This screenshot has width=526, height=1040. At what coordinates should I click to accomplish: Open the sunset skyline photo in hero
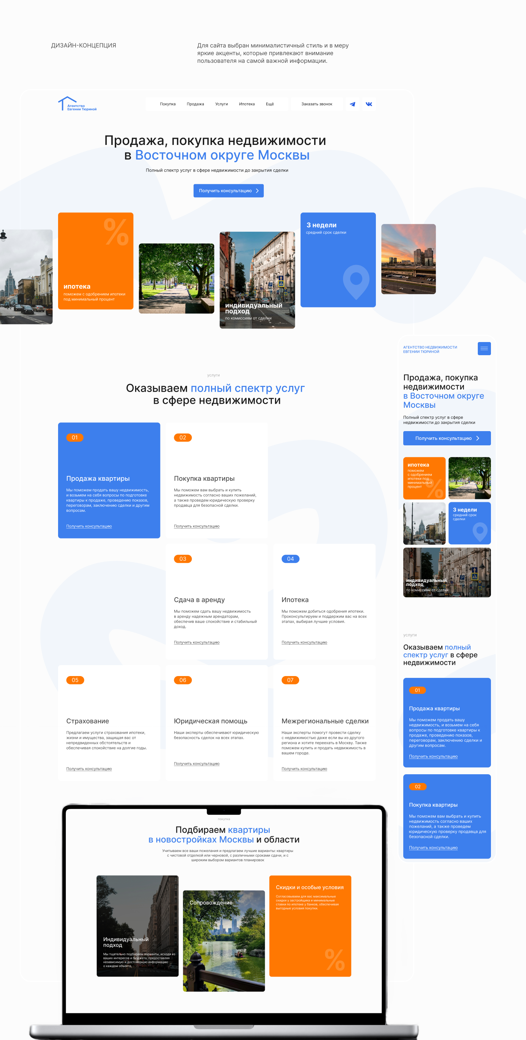[x=408, y=259]
